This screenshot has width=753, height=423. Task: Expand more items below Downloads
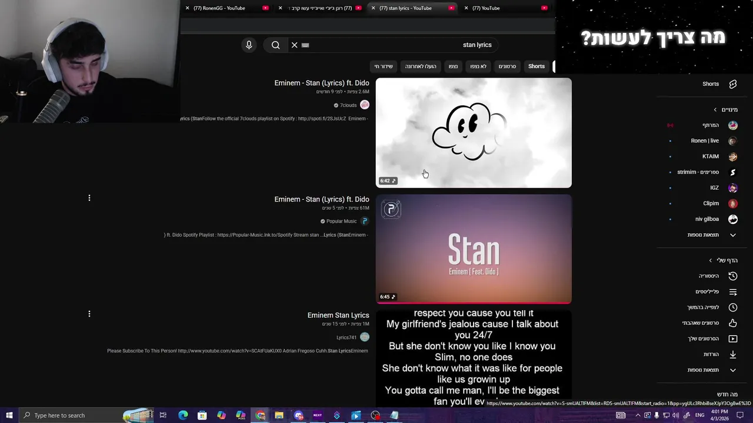(x=712, y=370)
